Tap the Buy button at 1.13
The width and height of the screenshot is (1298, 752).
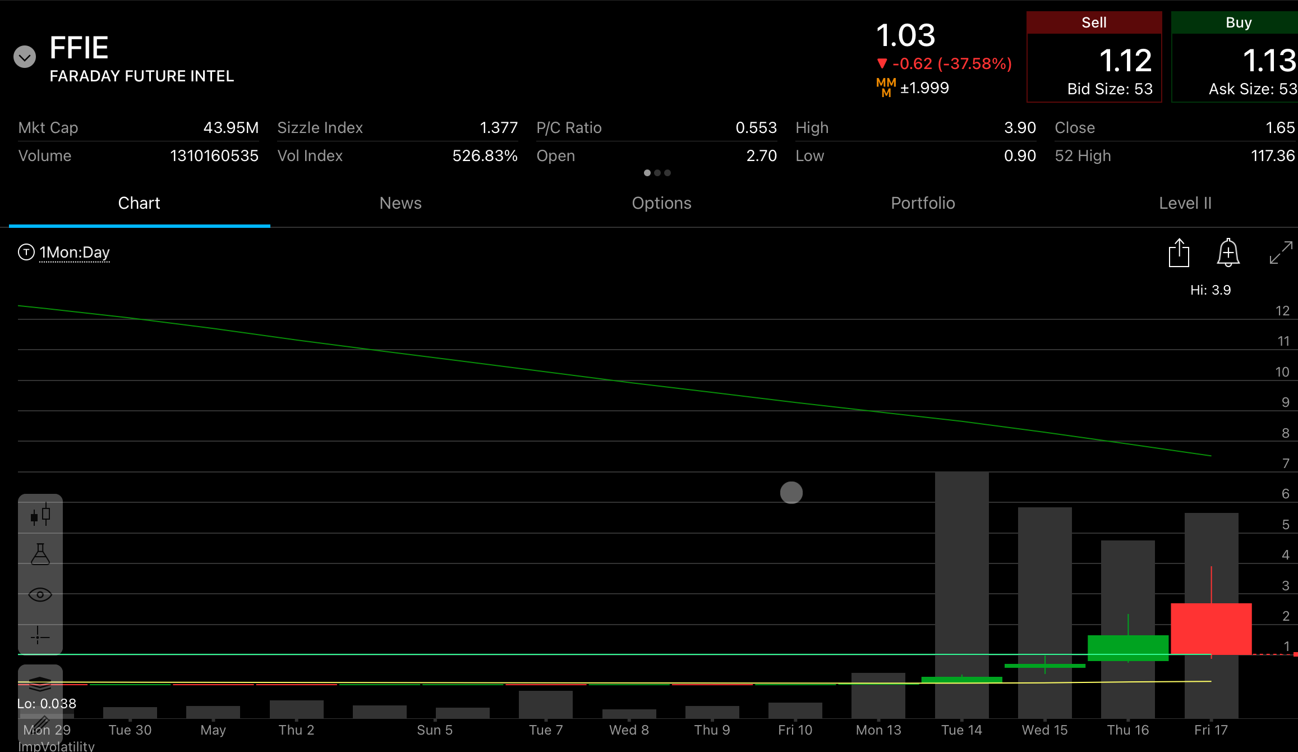(1235, 57)
